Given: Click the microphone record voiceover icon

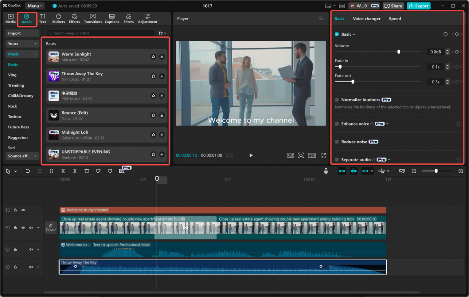Looking at the screenshot, I should coord(326,171).
